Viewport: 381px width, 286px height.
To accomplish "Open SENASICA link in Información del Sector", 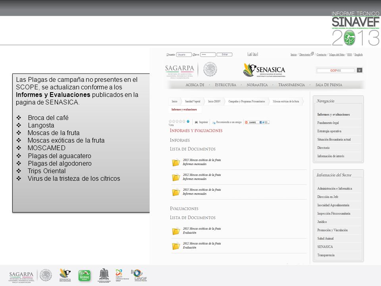I will [x=325, y=247].
